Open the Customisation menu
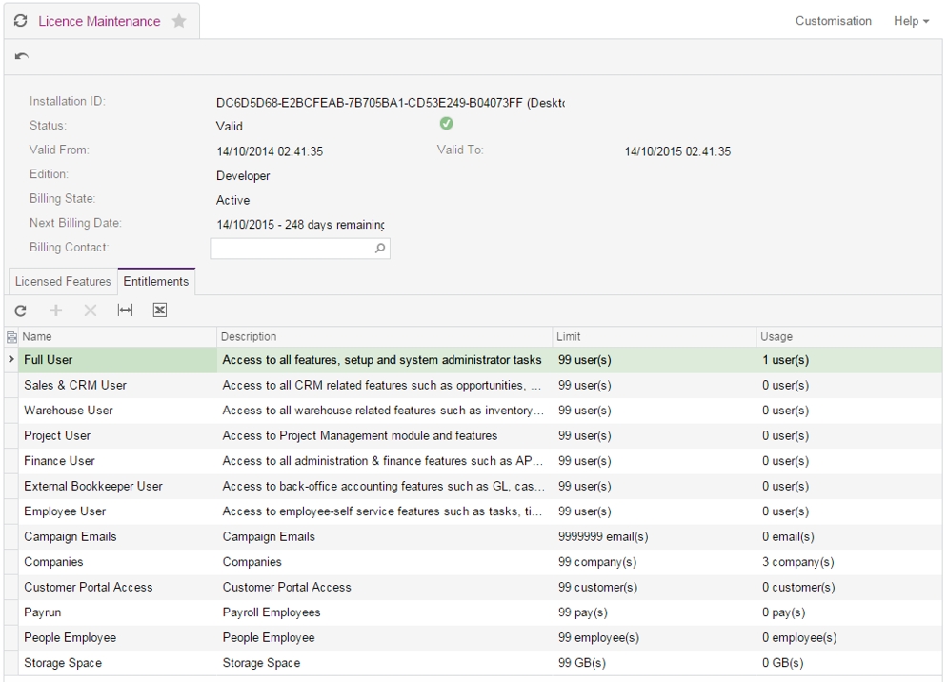 [833, 21]
